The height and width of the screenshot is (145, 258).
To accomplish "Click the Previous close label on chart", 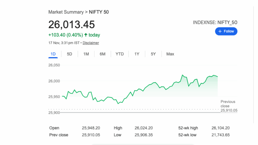I will pyautogui.click(x=228, y=104).
